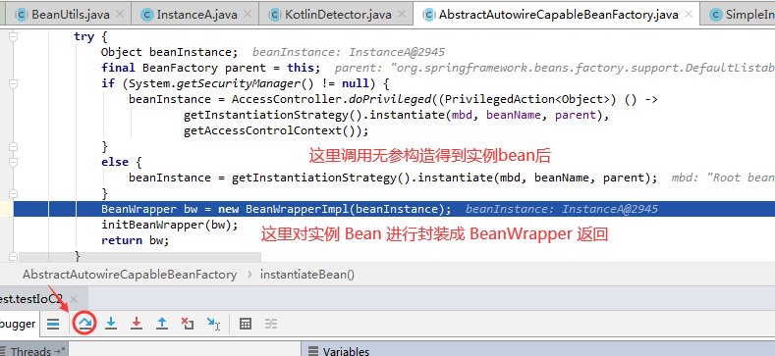The width and height of the screenshot is (775, 356).
Task: Click the Run to Cursor icon
Action: point(213,324)
